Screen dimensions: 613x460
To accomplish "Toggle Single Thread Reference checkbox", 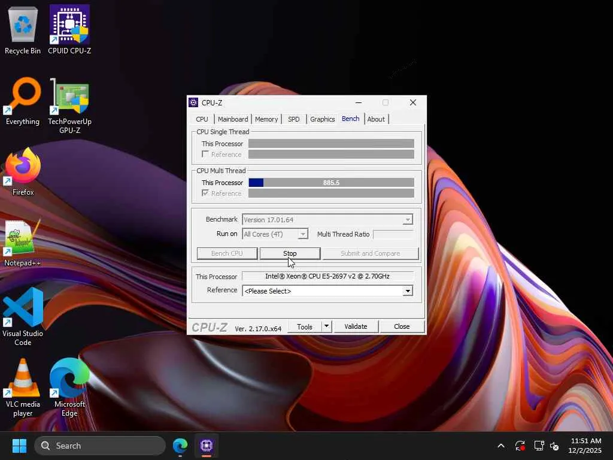I will coord(205,155).
